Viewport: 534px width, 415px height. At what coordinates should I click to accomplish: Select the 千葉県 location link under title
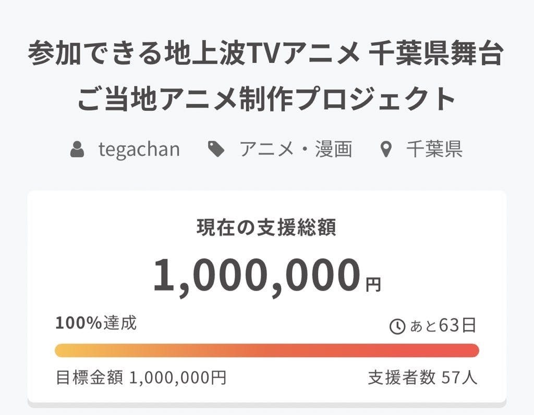(434, 150)
